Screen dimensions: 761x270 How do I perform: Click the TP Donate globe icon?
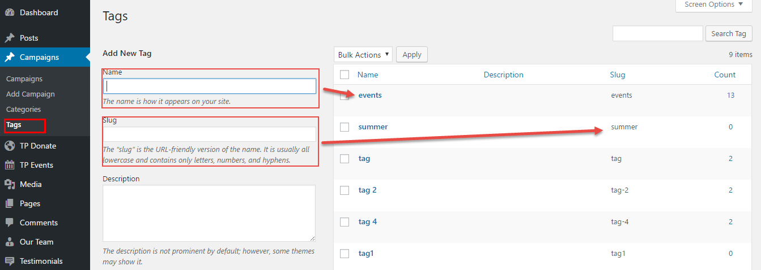pyautogui.click(x=10, y=146)
